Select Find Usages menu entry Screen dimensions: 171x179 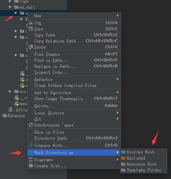(74, 54)
